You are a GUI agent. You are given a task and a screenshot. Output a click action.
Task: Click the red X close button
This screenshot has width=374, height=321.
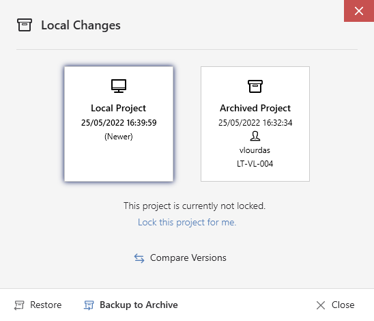(x=359, y=11)
